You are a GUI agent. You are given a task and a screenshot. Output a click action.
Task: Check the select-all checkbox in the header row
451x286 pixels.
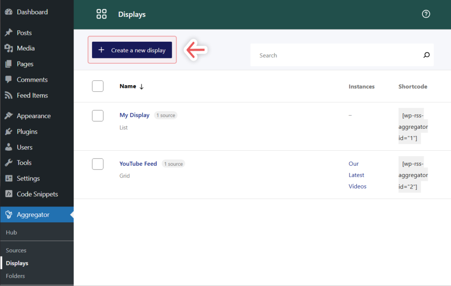click(97, 86)
